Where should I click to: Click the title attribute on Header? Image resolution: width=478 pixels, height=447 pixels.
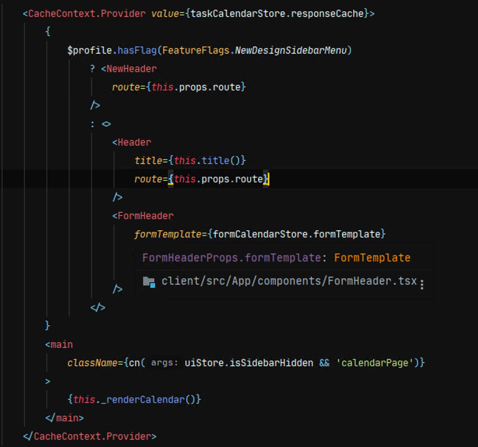(148, 161)
